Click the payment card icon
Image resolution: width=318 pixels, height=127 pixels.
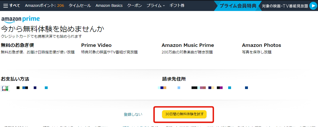click(x=5, y=88)
